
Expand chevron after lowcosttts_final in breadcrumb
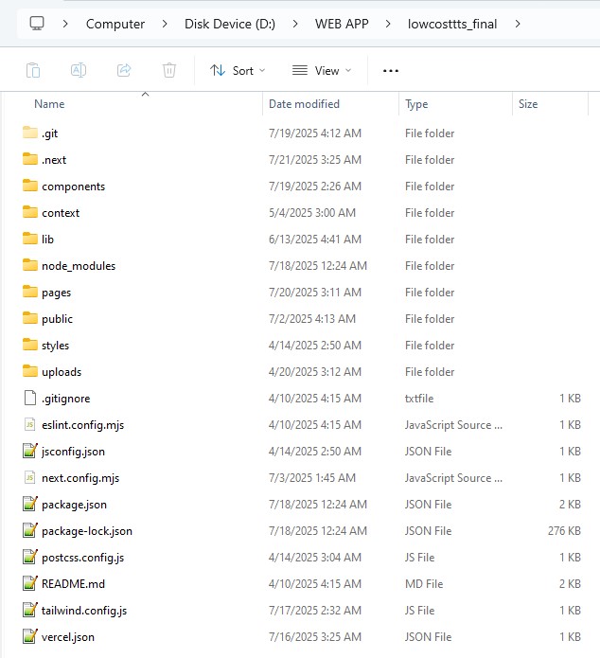pos(518,24)
